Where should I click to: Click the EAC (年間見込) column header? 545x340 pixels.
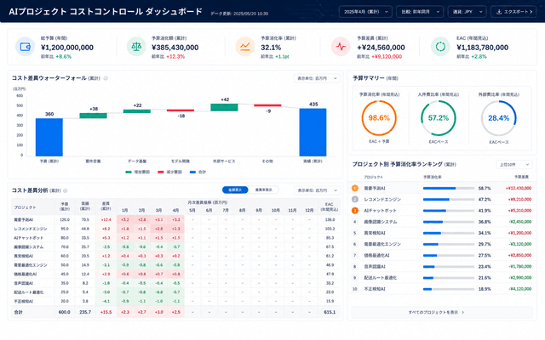coord(330,207)
